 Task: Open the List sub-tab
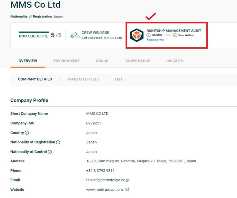point(119,79)
